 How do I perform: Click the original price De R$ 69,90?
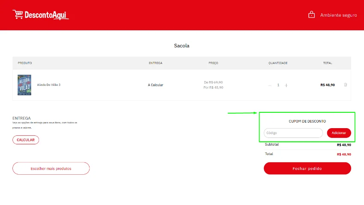point(213,82)
